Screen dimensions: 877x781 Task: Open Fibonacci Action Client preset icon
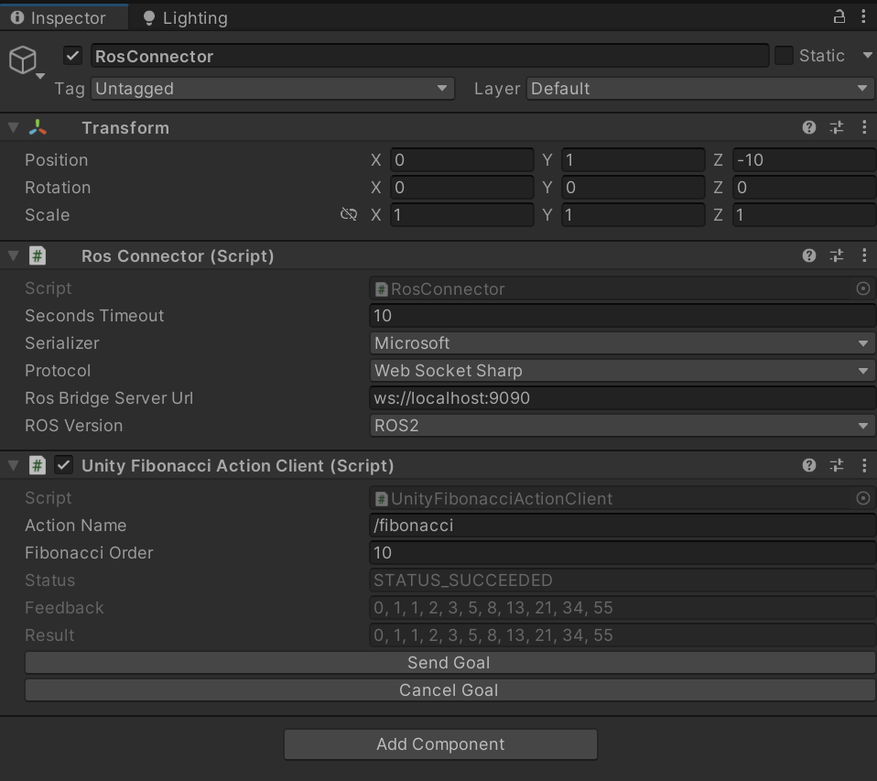point(837,465)
